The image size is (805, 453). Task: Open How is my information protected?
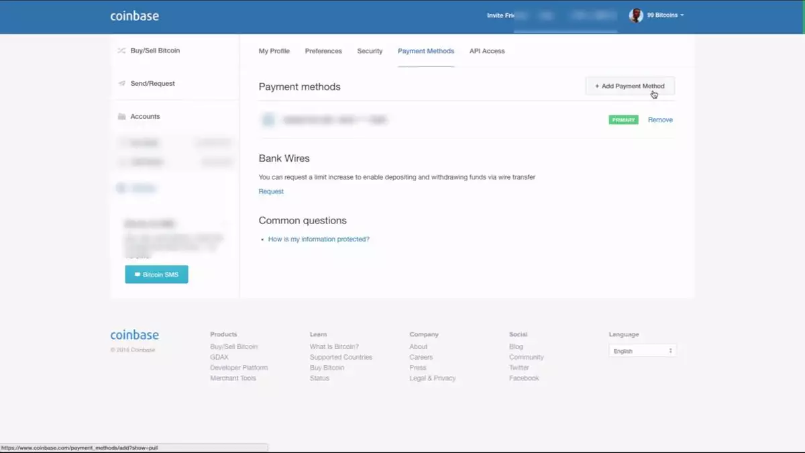pyautogui.click(x=319, y=239)
